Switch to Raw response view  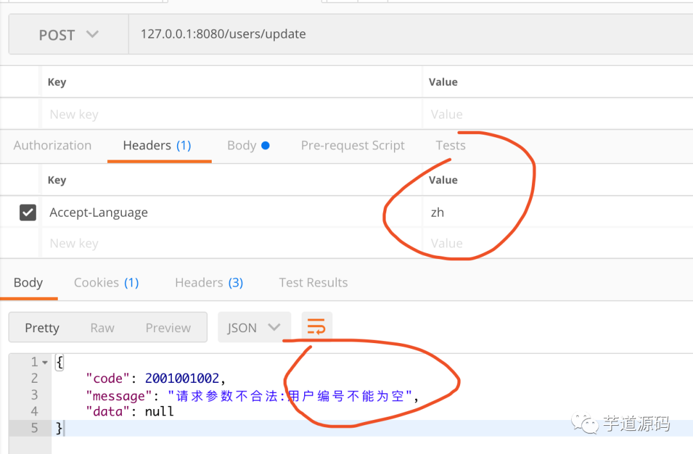point(102,328)
